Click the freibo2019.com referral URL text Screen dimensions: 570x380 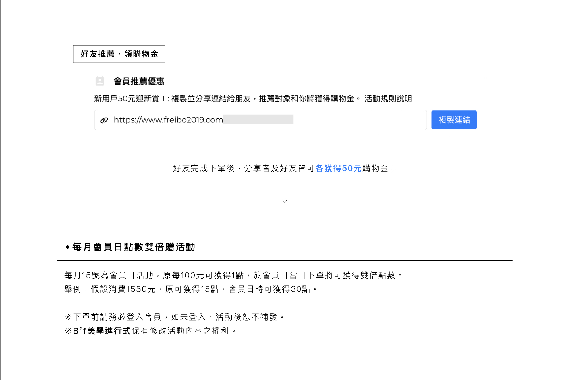168,120
